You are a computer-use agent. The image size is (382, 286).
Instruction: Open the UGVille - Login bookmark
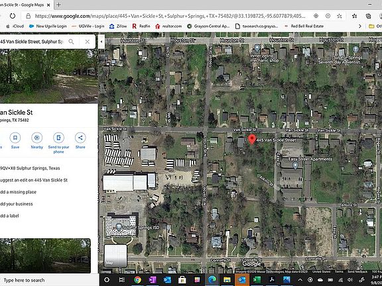[x=88, y=26]
